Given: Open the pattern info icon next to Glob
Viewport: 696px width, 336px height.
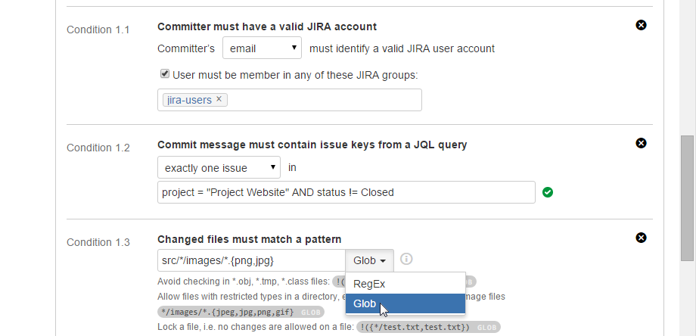Looking at the screenshot, I should tap(406, 259).
